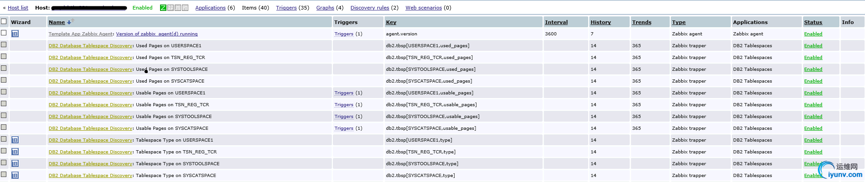The width and height of the screenshot is (865, 182).
Task: Open the Web scenarios (0) section
Action: [x=424, y=8]
